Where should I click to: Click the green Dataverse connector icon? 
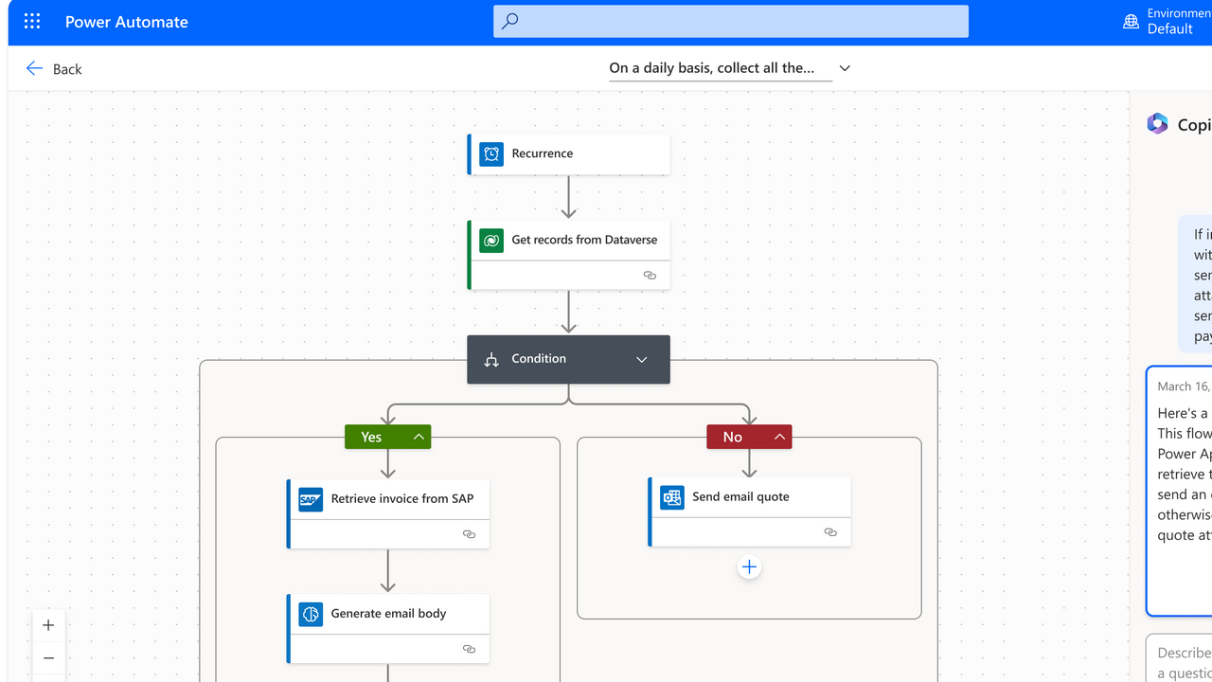coord(490,241)
